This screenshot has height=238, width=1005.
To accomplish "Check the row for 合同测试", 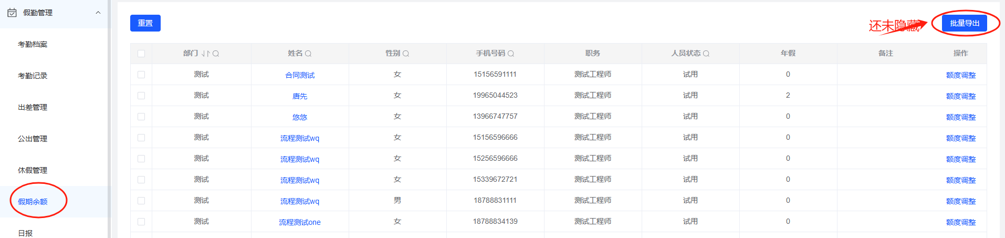I will click(x=141, y=75).
